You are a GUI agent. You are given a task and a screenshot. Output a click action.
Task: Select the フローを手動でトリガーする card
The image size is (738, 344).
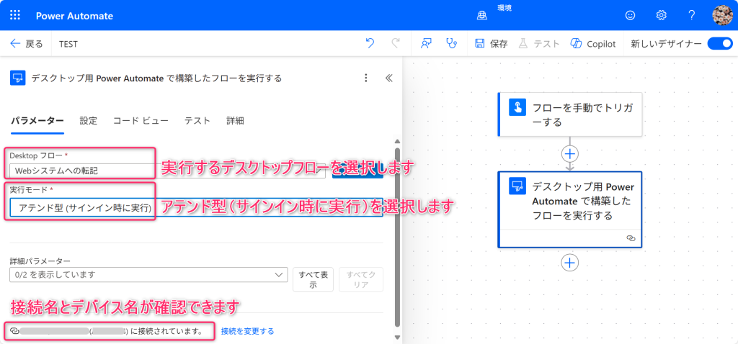(570, 114)
